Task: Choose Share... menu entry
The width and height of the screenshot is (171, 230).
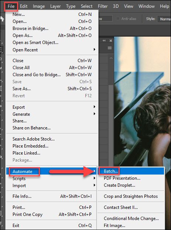Action: (52, 121)
